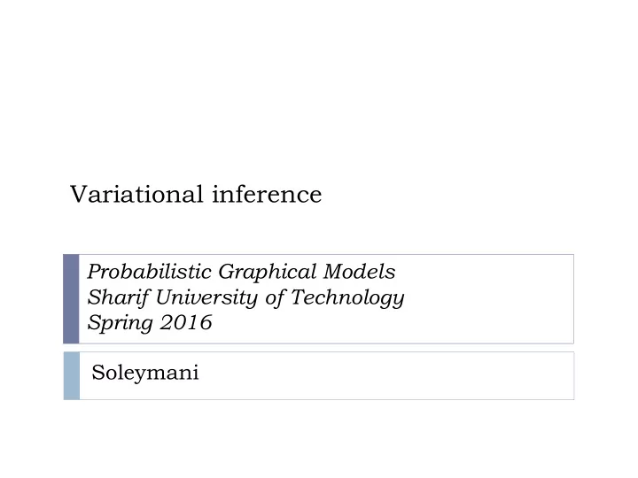This screenshot has width=638, height=478.
Task: Click the word "Technology" in the subtitle
Action: click(348, 297)
